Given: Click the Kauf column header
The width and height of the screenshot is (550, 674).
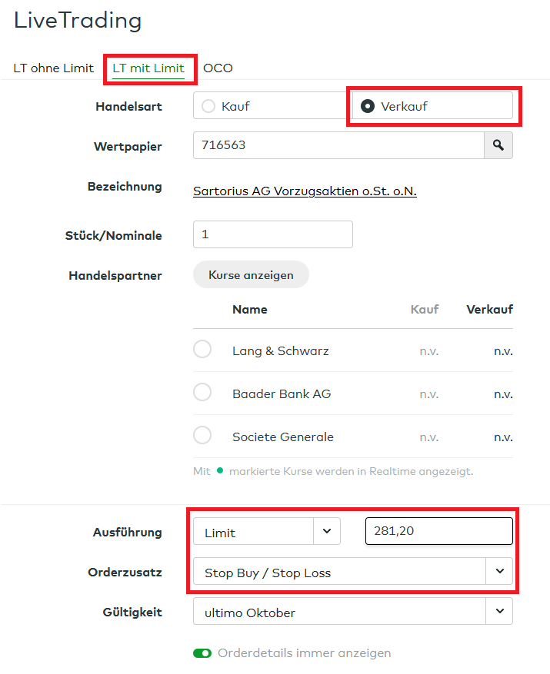Looking at the screenshot, I should [425, 310].
